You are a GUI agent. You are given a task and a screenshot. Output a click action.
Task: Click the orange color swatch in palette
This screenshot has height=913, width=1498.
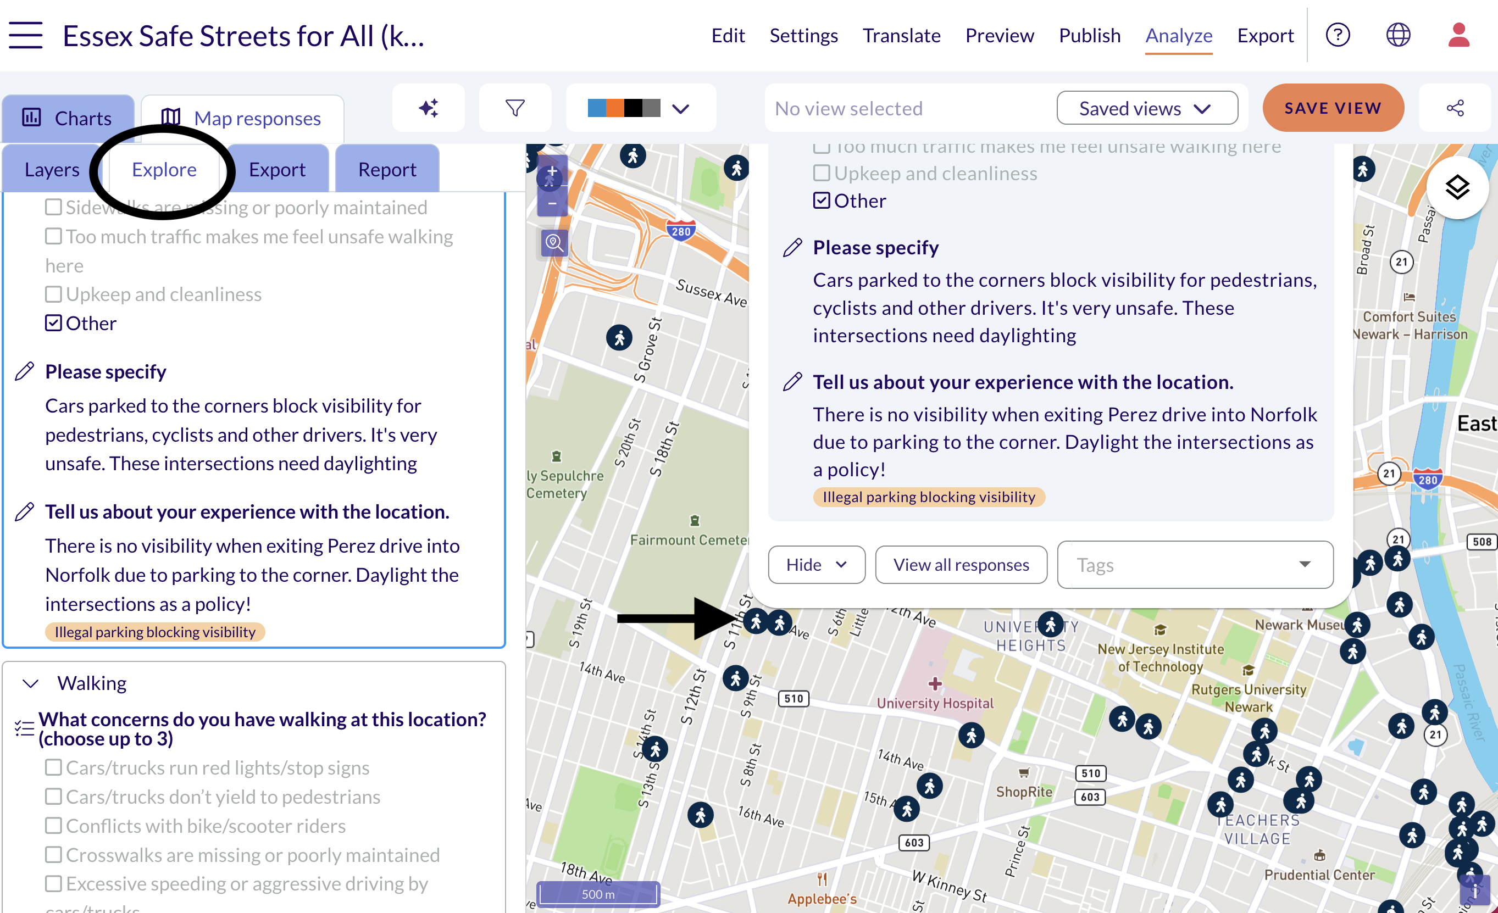point(615,108)
